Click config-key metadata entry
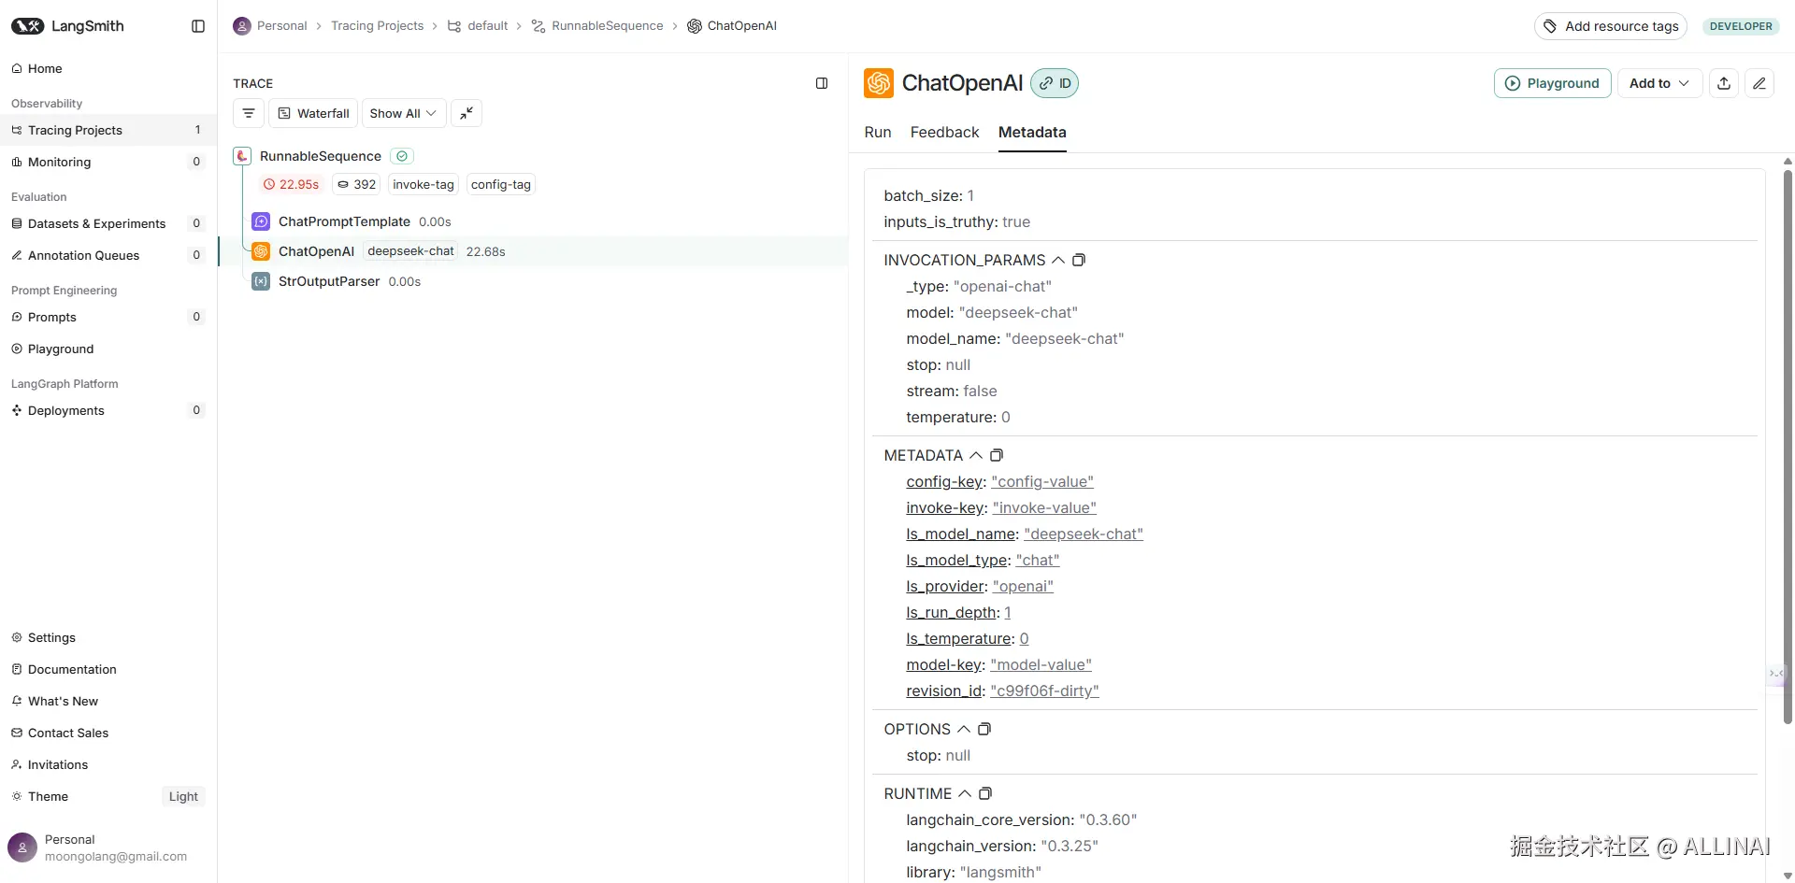The height and width of the screenshot is (883, 1795). coord(999,481)
